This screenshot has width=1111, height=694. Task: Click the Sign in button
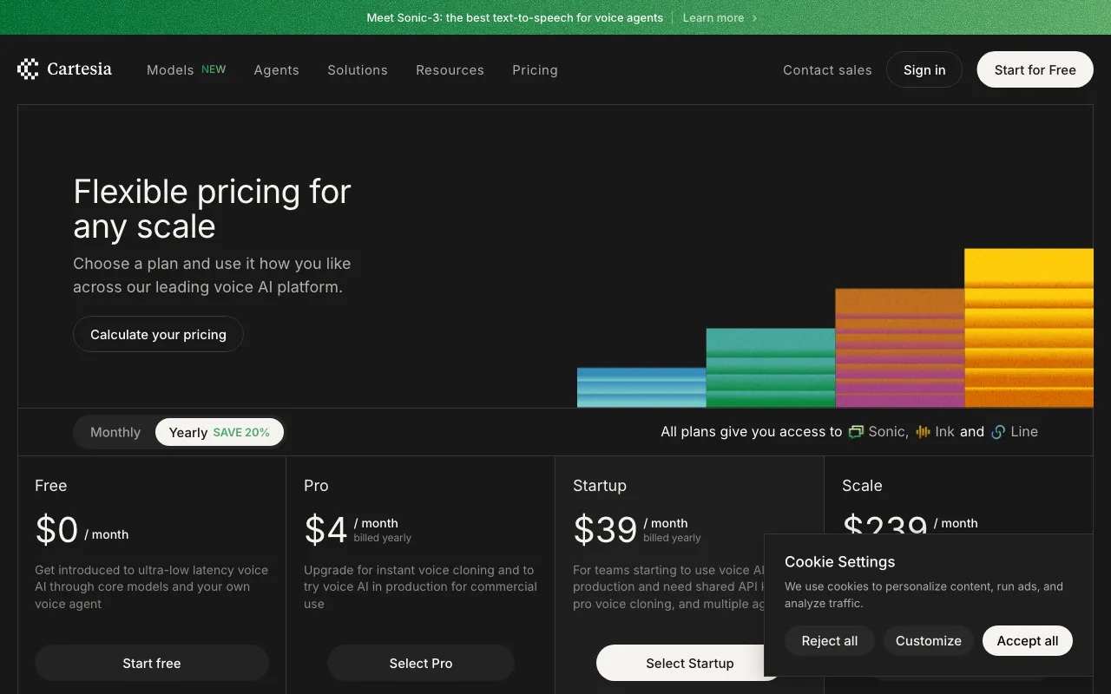tap(924, 69)
